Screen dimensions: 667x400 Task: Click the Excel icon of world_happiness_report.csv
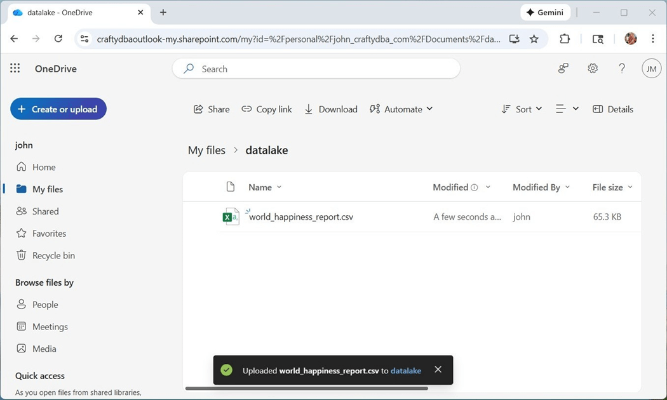point(231,217)
